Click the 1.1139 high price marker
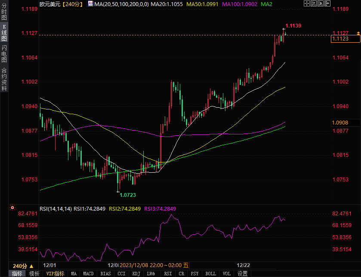Screen dimensions: 361x277 coord(293,26)
